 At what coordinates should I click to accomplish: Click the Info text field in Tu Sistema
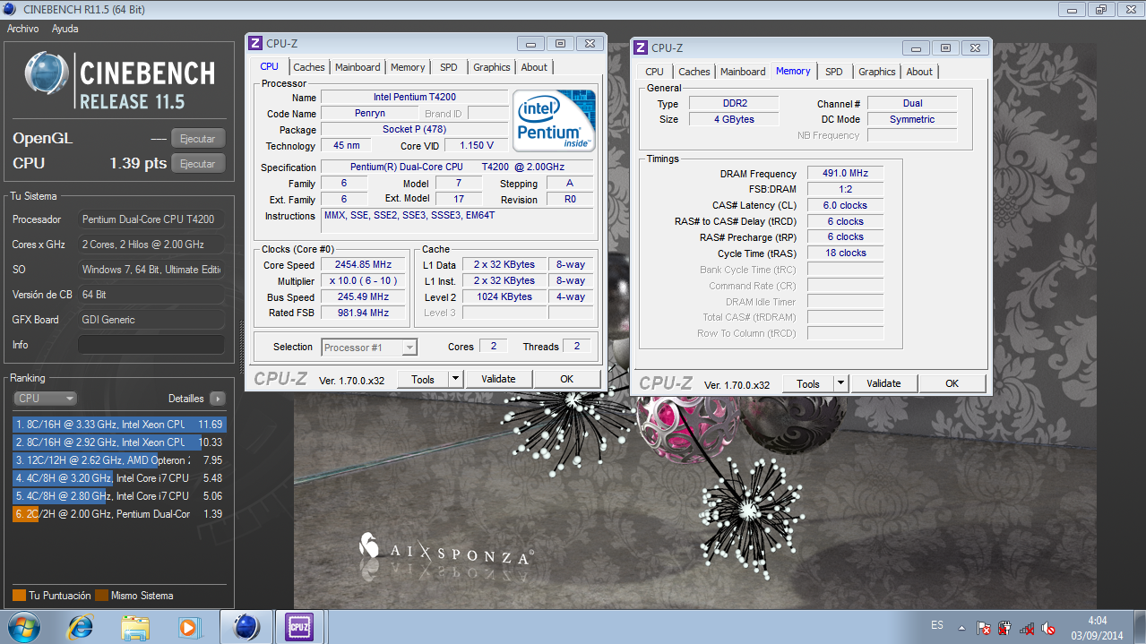coord(151,345)
